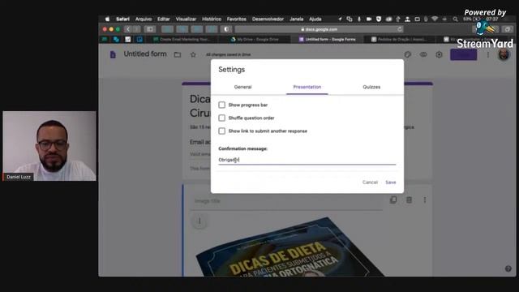519x292 pixels.
Task: Save the Settings dialog
Action: tap(391, 182)
